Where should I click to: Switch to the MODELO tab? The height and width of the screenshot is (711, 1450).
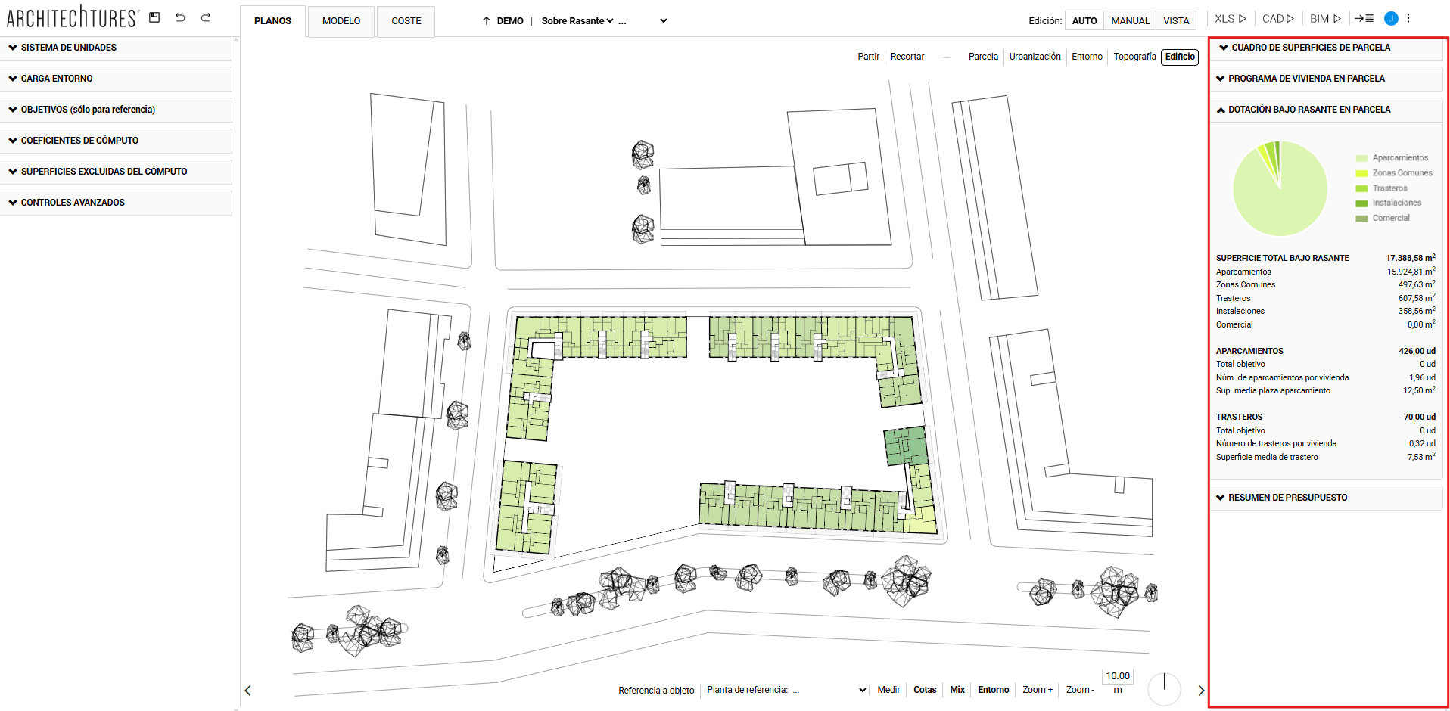[x=341, y=21]
